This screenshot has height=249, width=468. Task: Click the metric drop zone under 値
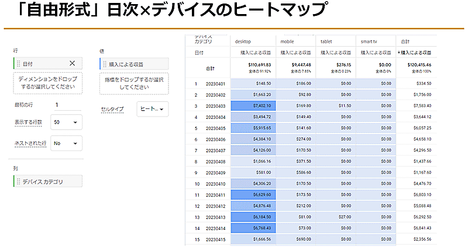pyautogui.click(x=133, y=83)
